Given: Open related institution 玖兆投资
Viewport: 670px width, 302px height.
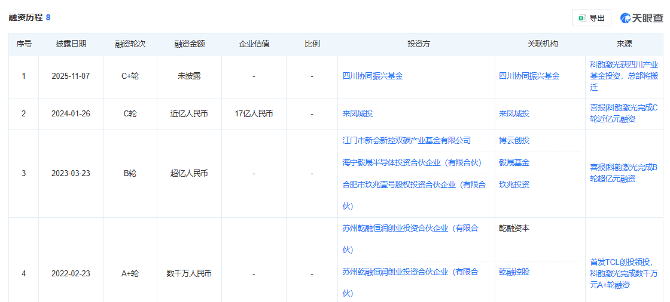Looking at the screenshot, I should pyautogui.click(x=514, y=184).
